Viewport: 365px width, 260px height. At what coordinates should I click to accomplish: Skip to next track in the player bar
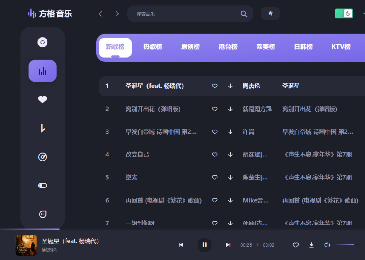228,245
